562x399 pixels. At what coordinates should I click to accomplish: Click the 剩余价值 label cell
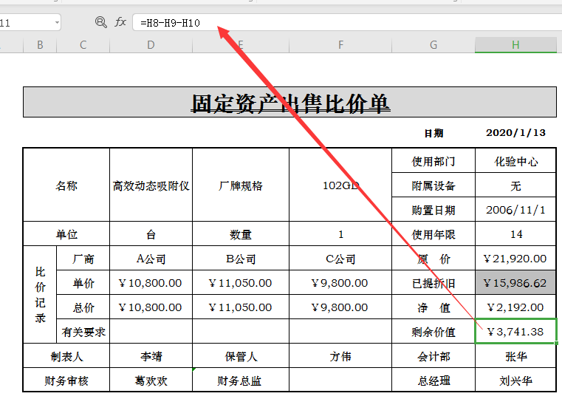(x=434, y=332)
